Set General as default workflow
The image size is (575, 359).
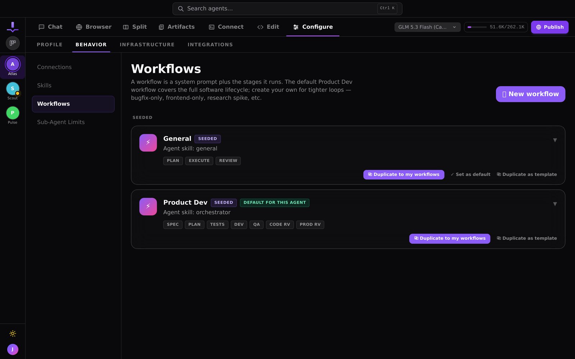click(x=470, y=174)
